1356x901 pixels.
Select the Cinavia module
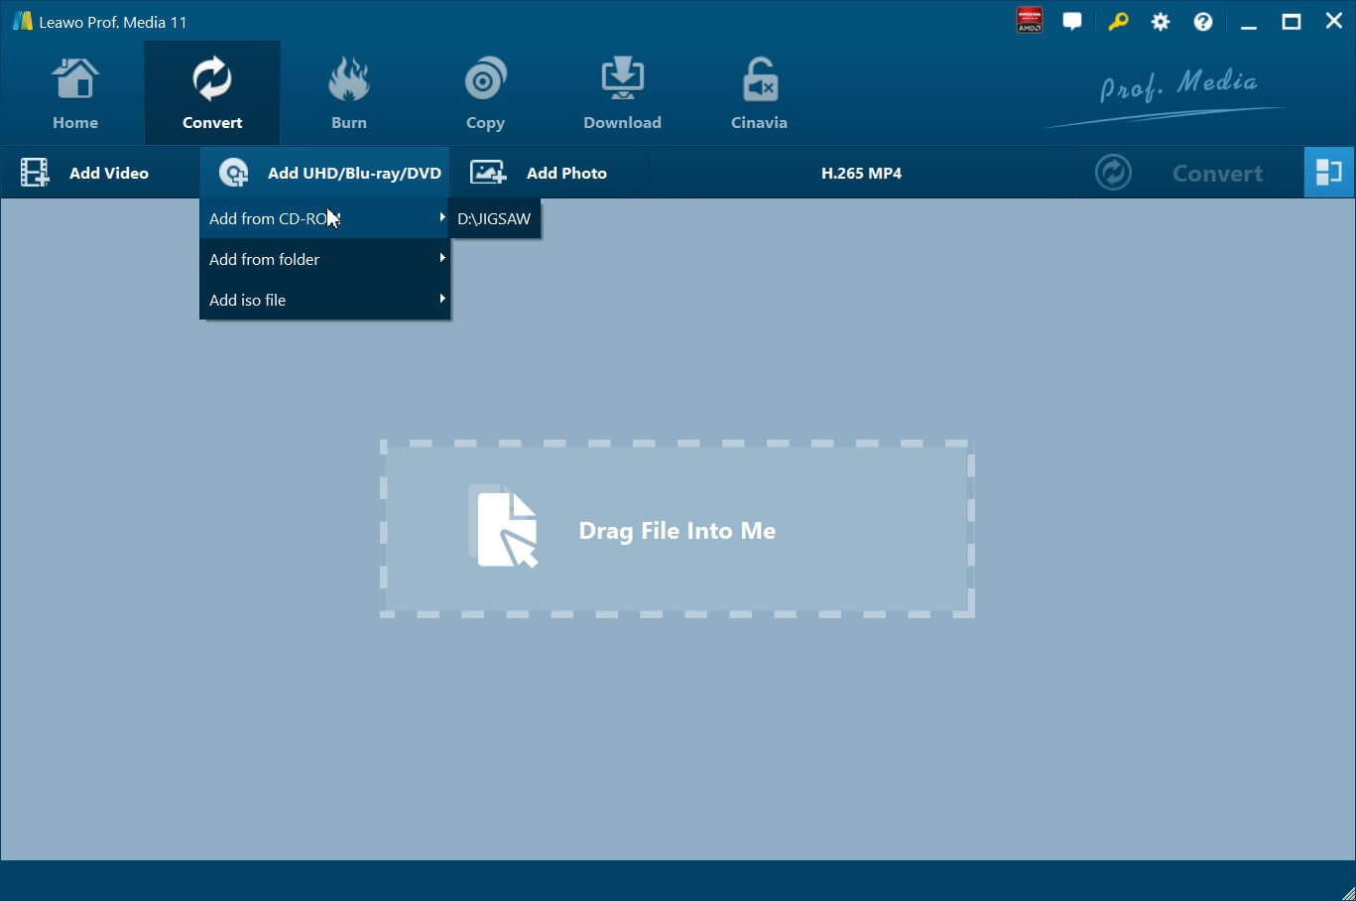[x=758, y=91]
